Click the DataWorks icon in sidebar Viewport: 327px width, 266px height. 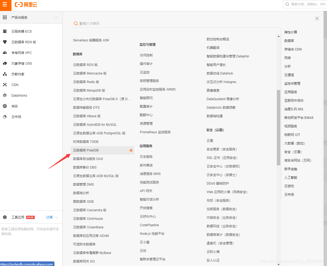5,95
